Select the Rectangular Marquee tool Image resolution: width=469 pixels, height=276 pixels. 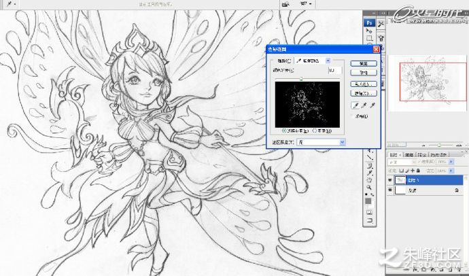tap(370, 38)
